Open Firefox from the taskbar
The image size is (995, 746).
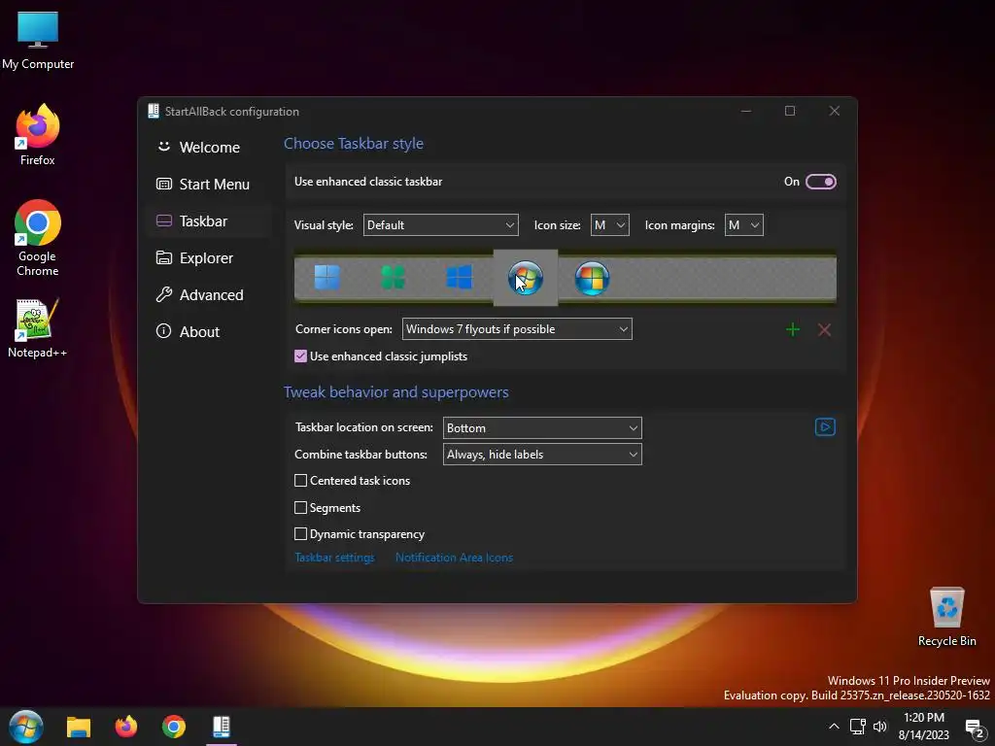click(125, 727)
